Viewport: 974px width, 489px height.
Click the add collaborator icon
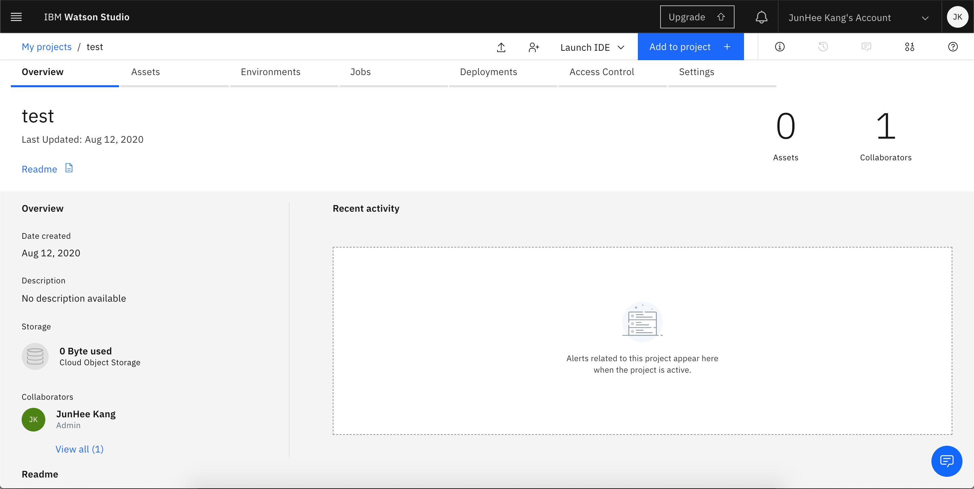[x=534, y=47]
